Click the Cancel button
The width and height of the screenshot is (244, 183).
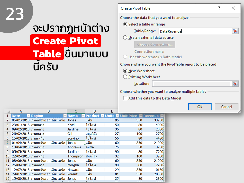click(226, 107)
